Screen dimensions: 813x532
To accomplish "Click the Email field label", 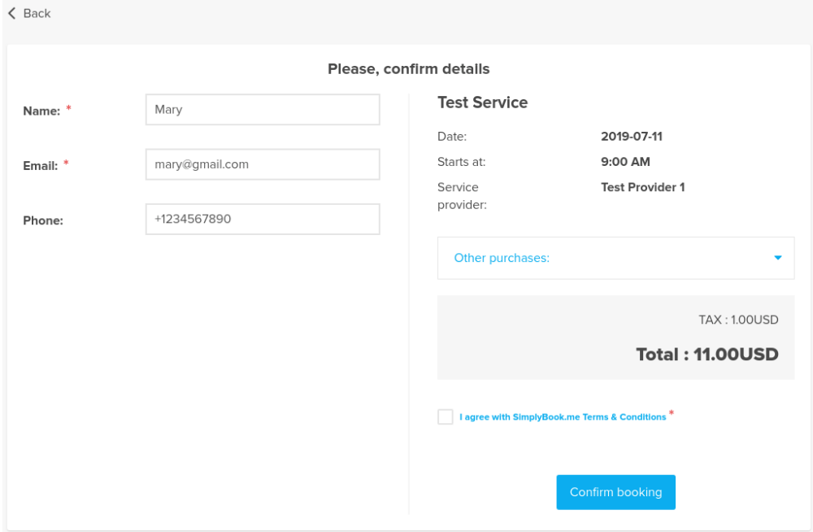I will (x=40, y=166).
